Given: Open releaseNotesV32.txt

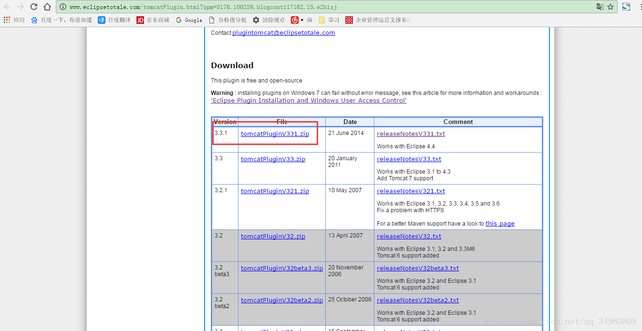Looking at the screenshot, I should coord(409,237).
